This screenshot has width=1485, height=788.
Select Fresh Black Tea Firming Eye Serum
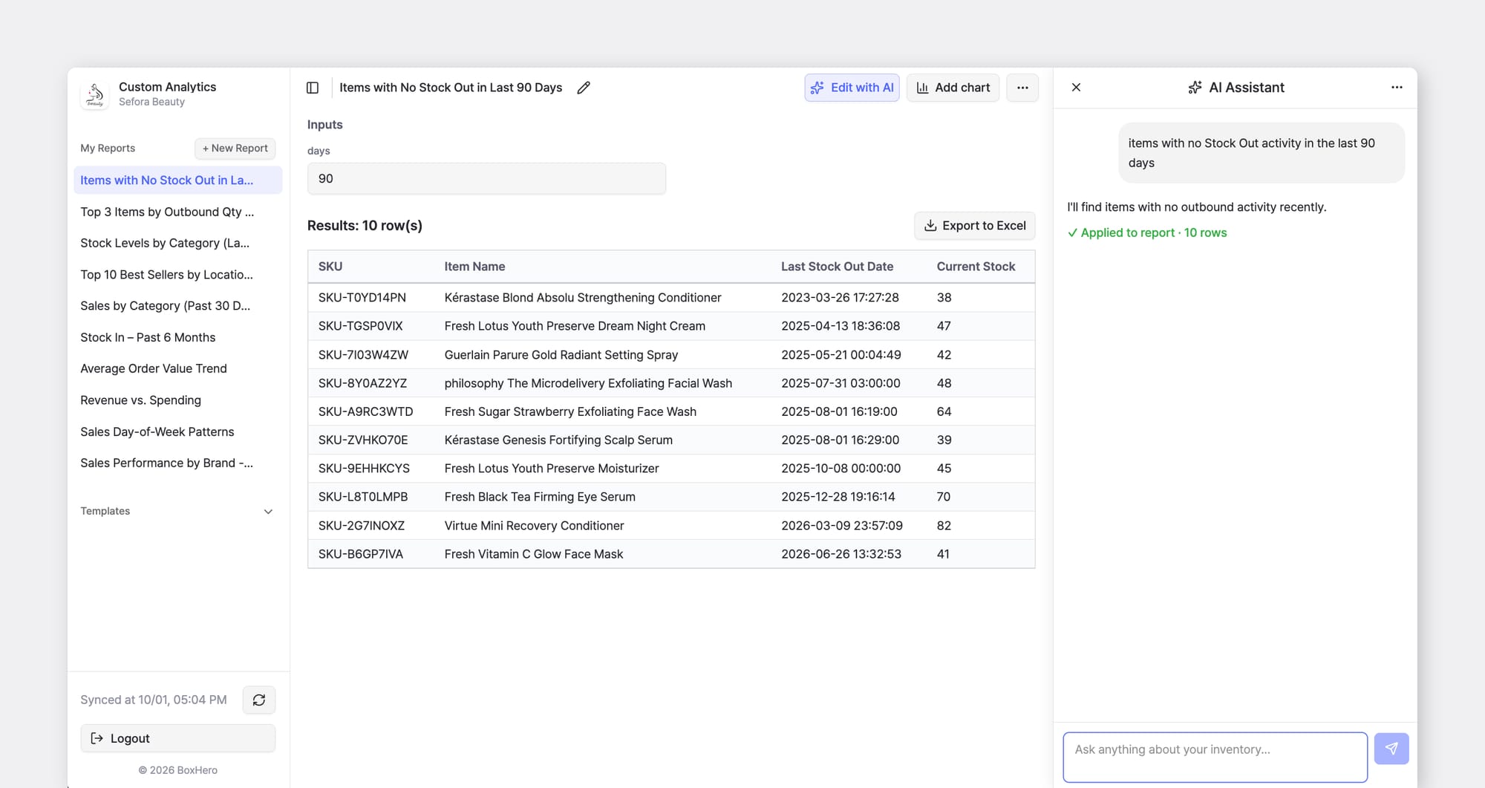click(x=540, y=497)
